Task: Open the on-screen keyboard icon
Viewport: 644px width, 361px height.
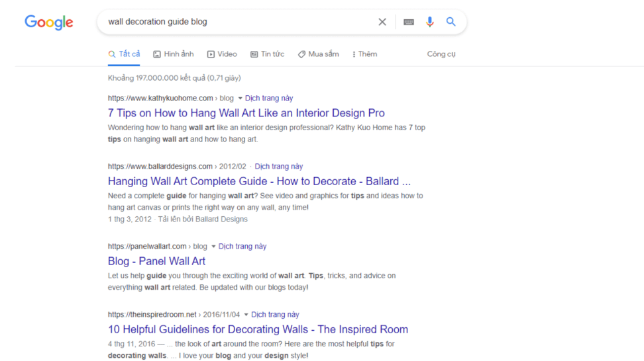Action: 409,22
